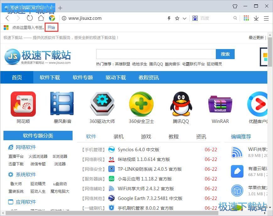Click the skin shirt icon in title bar
Screen dimensions: 273x216
click(x=235, y=6)
